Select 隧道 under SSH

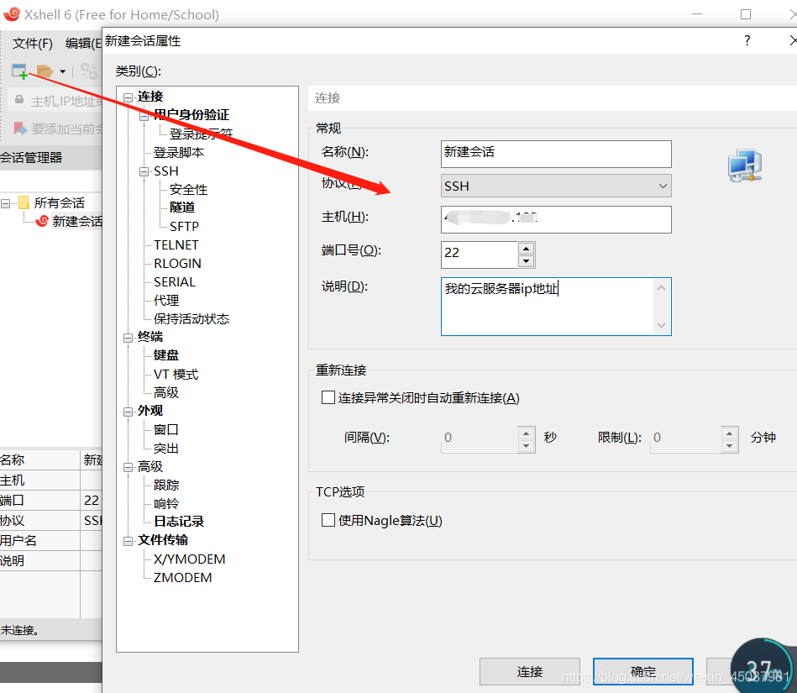pyautogui.click(x=182, y=207)
